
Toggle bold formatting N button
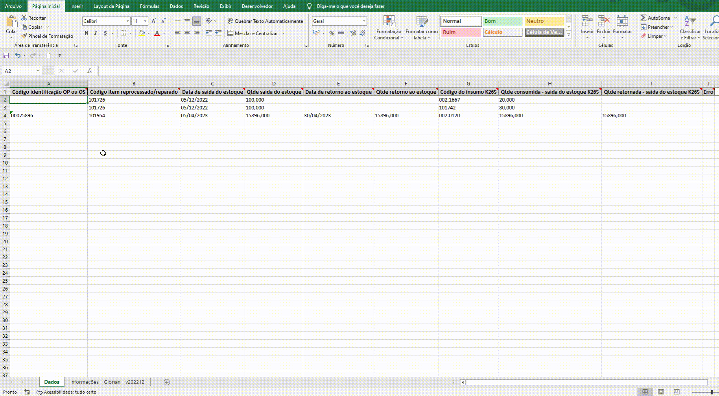tap(87, 33)
